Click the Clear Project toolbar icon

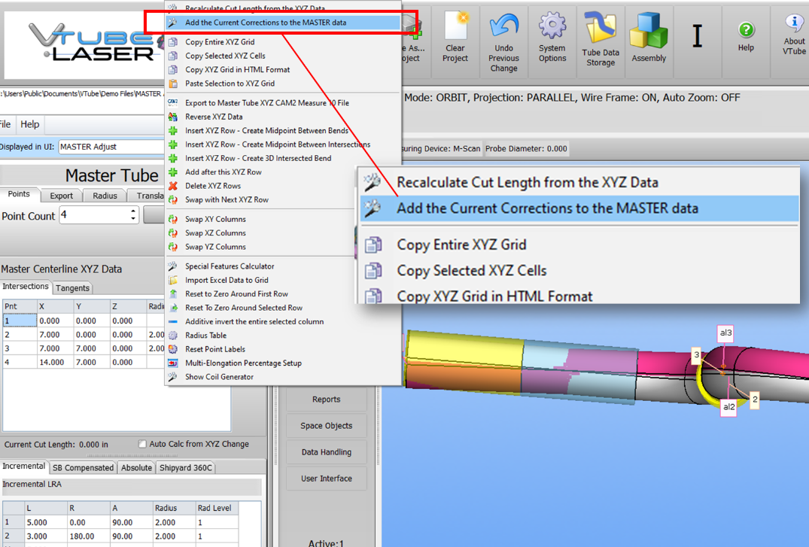tap(455, 26)
